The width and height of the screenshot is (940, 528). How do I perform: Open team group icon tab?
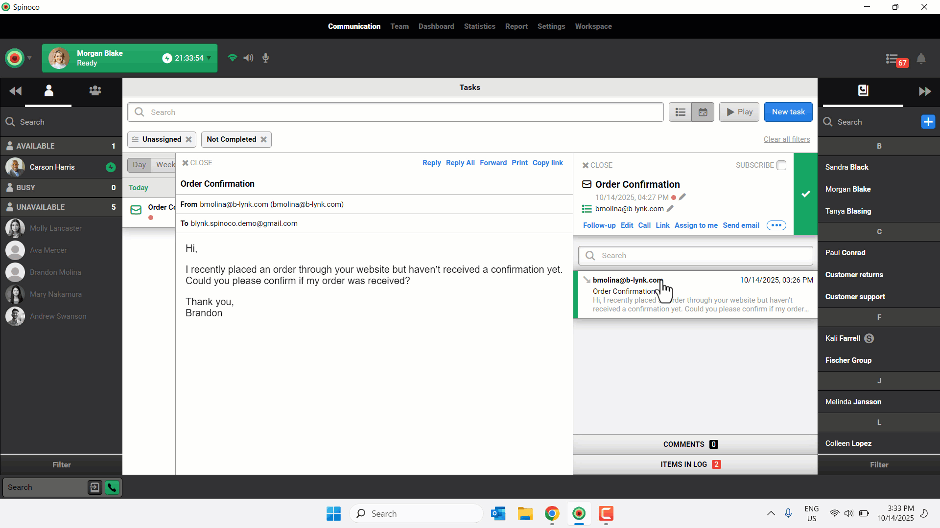point(95,91)
